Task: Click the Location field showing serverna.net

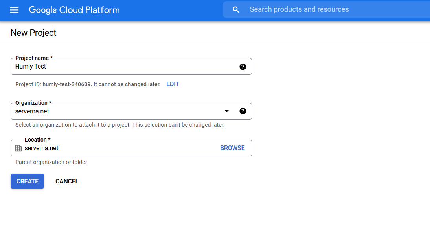Action: (x=118, y=148)
